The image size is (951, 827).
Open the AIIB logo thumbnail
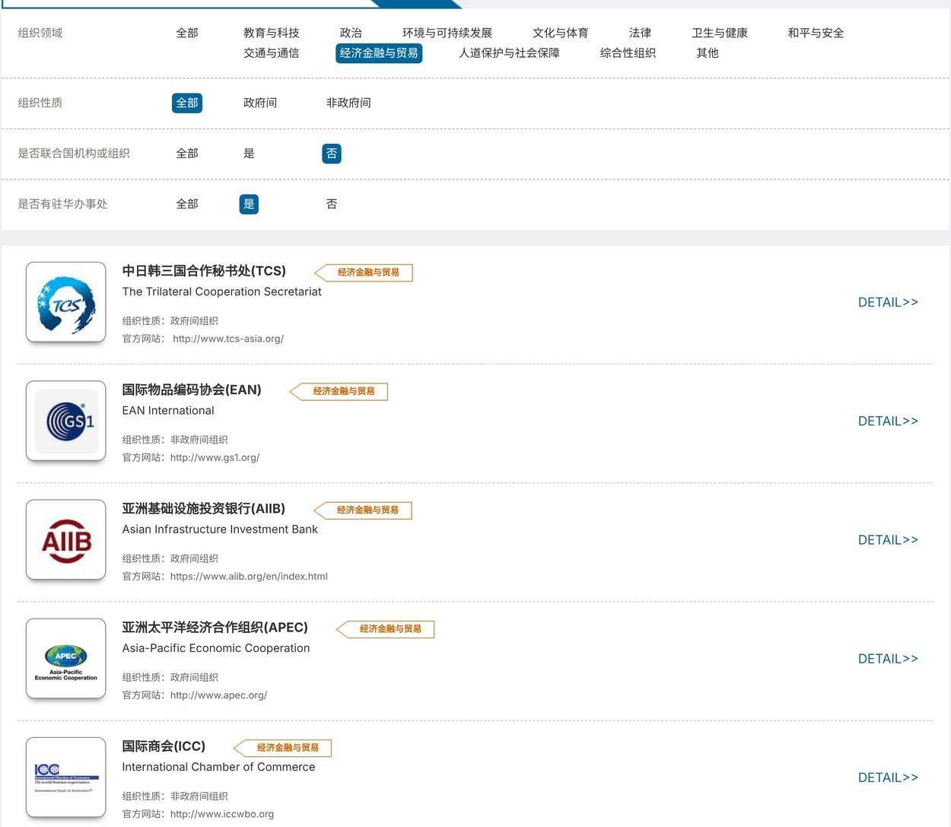click(66, 539)
